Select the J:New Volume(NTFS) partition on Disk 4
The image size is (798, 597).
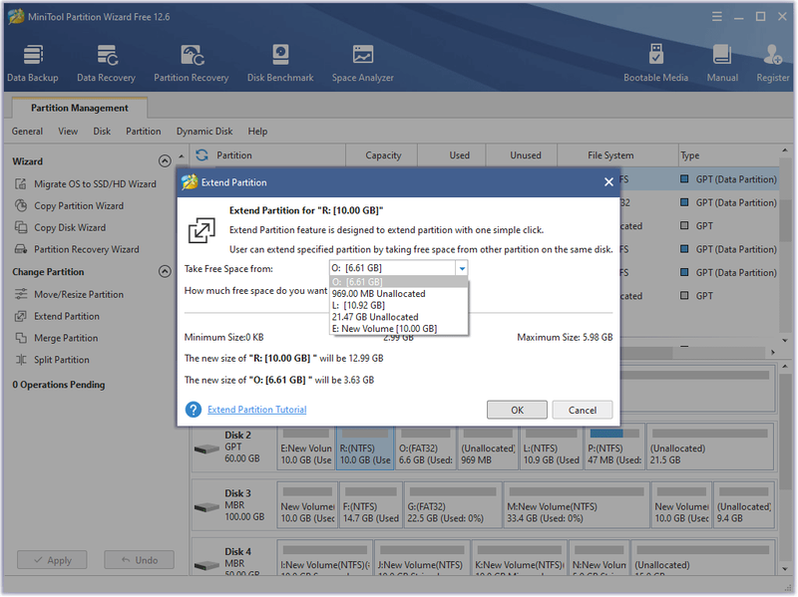coord(422,558)
